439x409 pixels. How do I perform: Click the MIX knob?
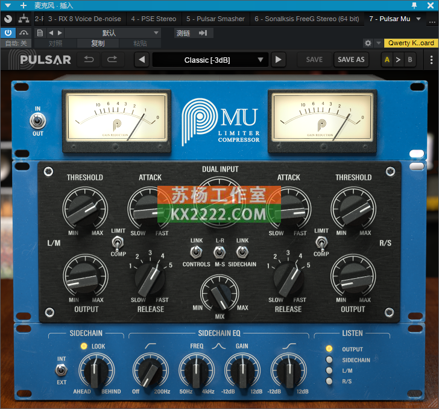[x=219, y=294]
